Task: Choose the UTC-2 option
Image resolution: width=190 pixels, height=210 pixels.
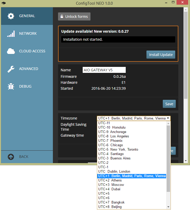Action: (x=132, y=163)
